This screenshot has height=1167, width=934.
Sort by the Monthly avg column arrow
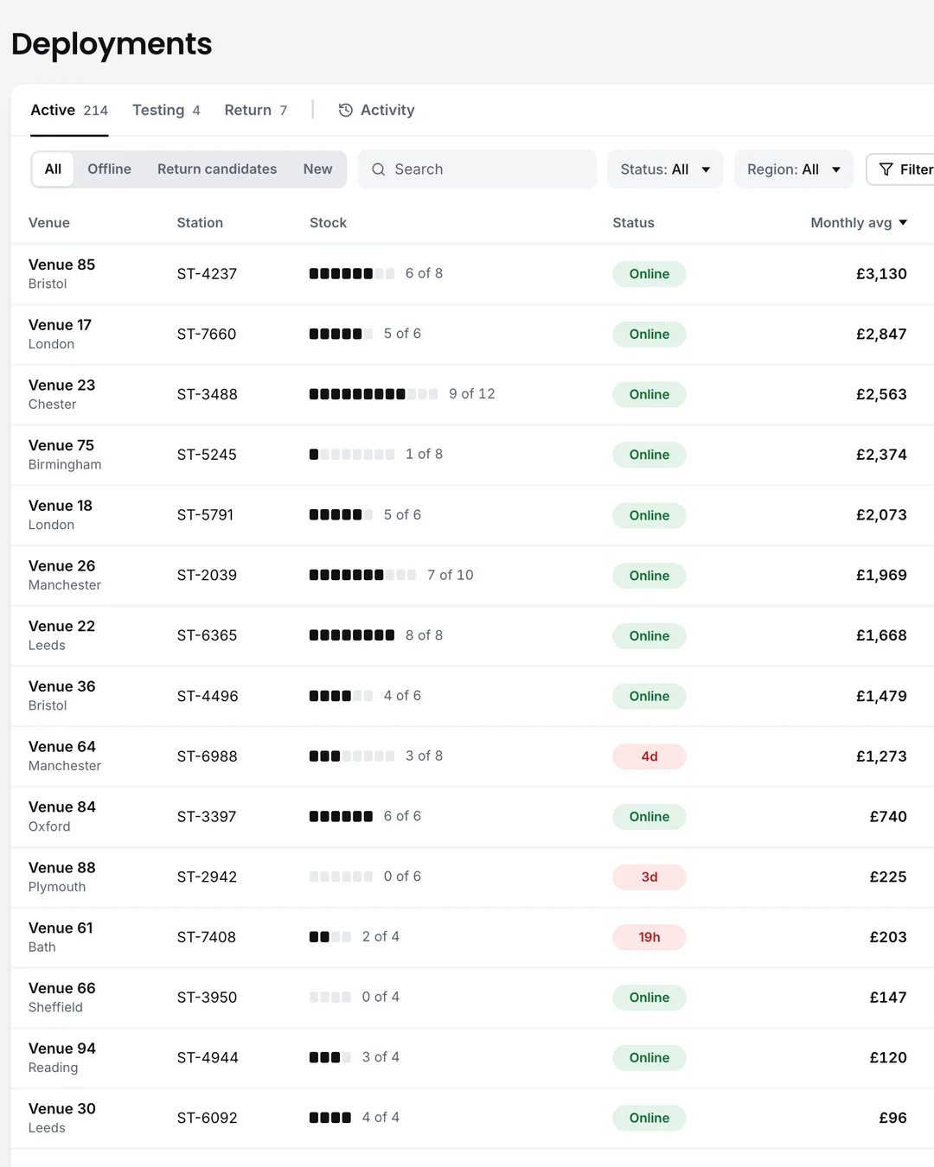click(903, 223)
